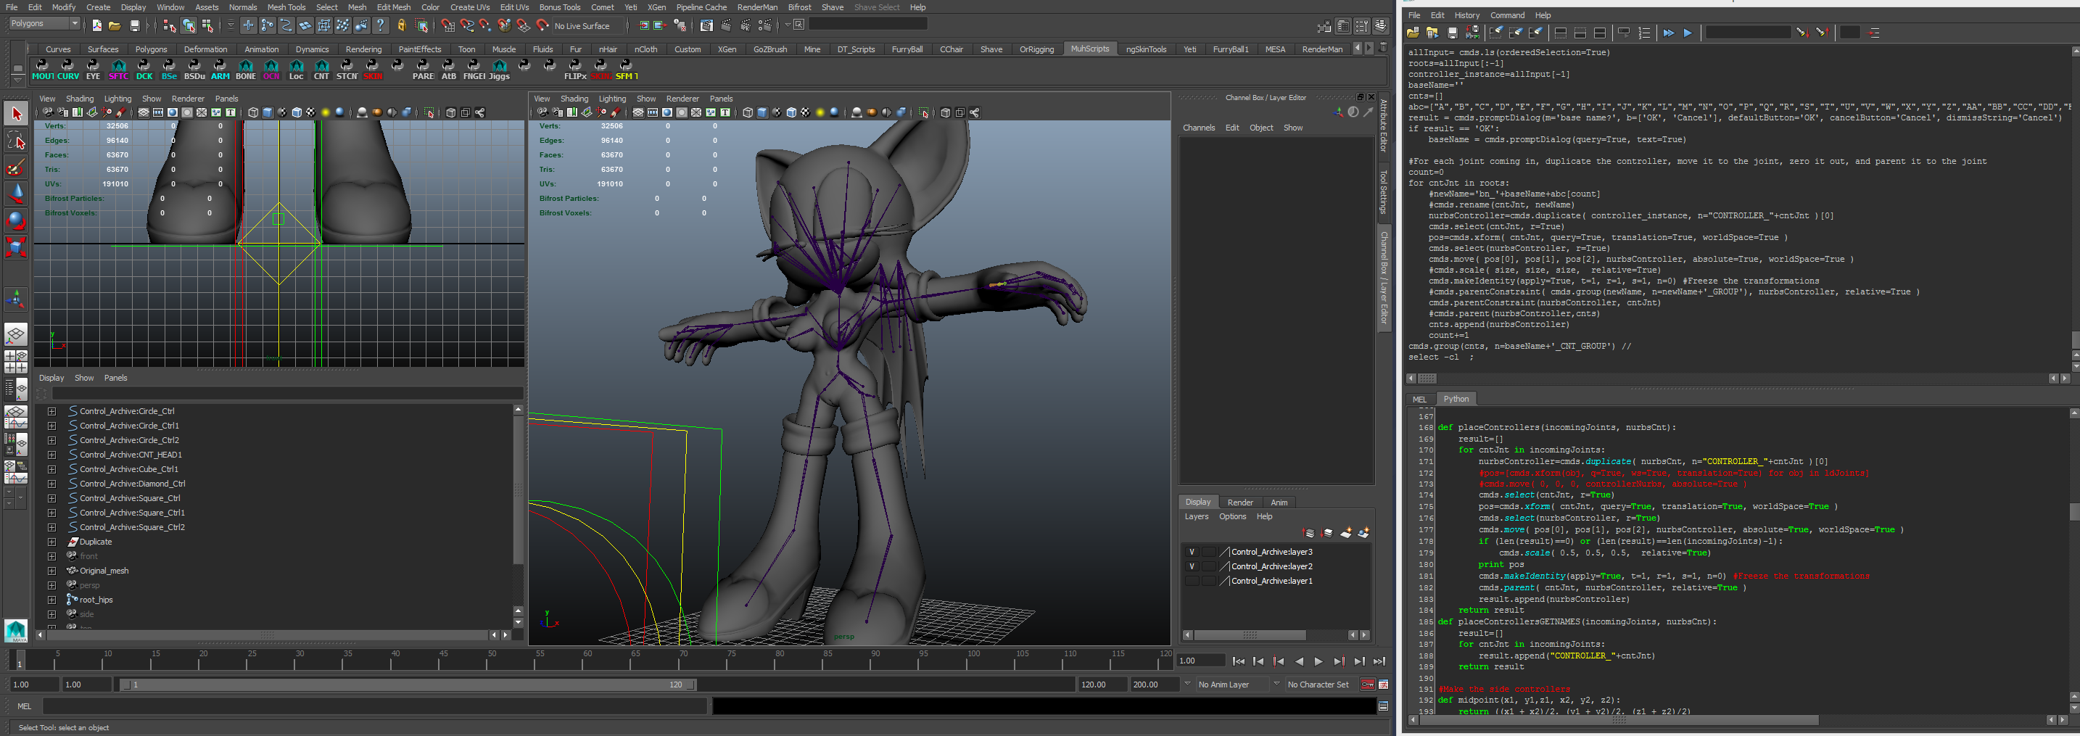Clear history in the Script Editor toolbar

(1495, 33)
